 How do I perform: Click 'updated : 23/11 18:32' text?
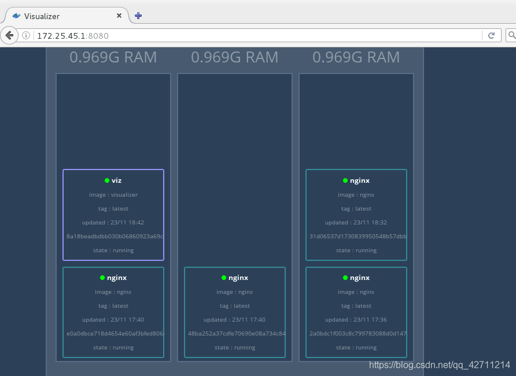click(x=356, y=222)
